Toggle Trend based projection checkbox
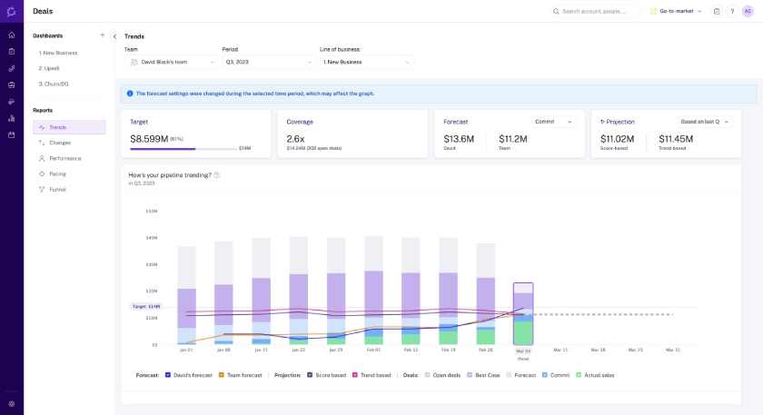The height and width of the screenshot is (415, 763). (x=355, y=375)
